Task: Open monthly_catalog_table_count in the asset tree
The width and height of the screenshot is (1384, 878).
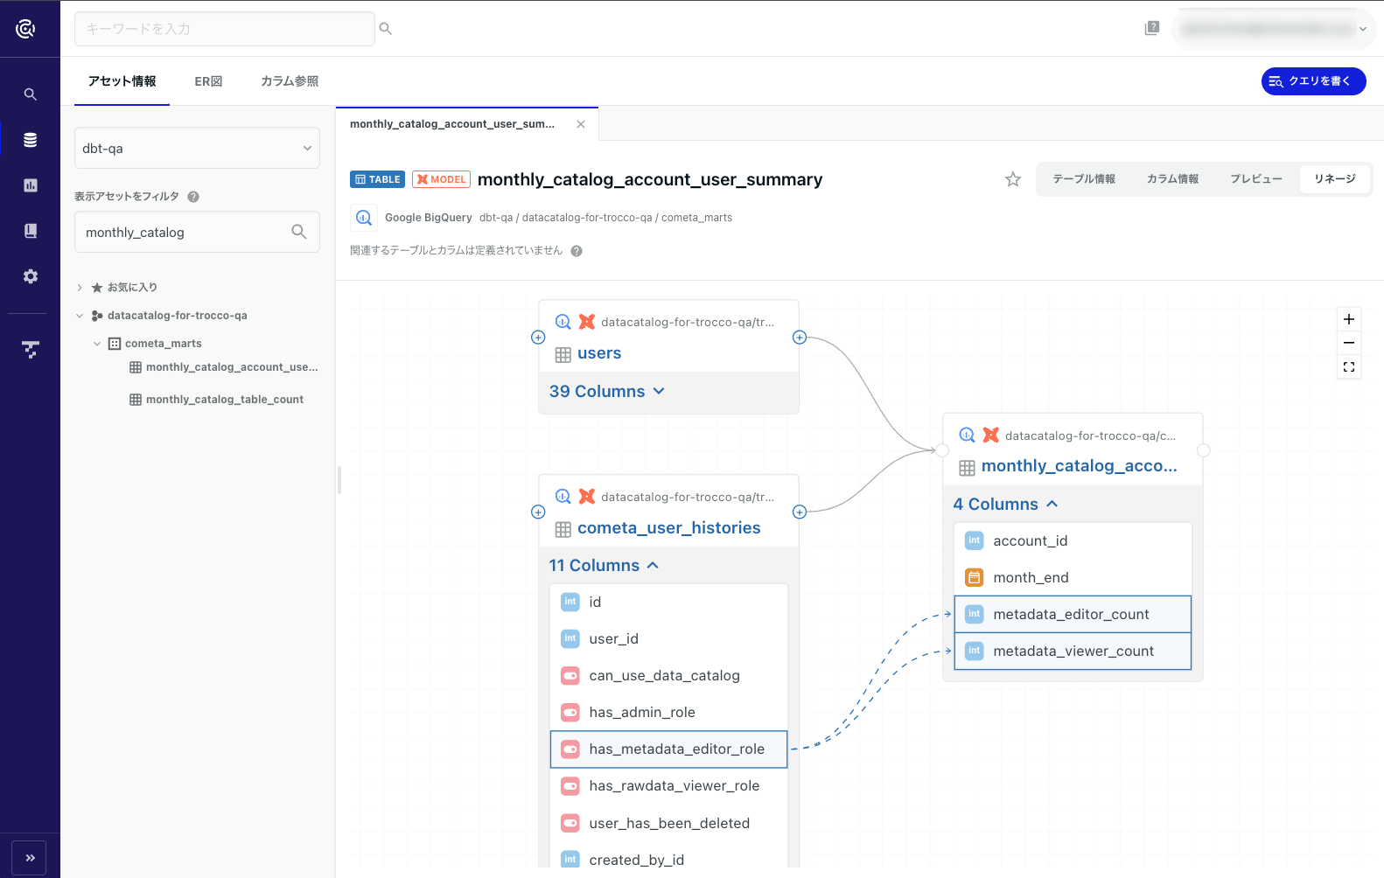Action: [x=224, y=400]
